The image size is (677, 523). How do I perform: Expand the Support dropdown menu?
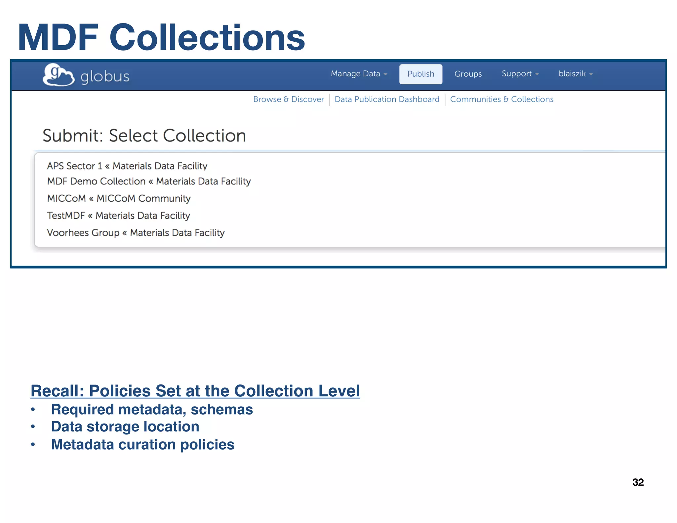(520, 74)
